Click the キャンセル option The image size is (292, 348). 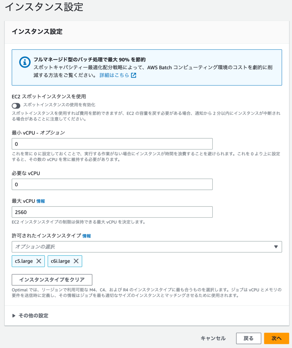(213, 338)
